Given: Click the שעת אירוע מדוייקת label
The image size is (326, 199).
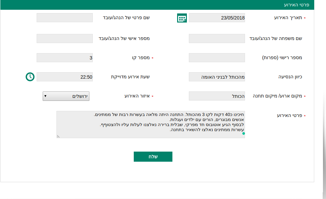Looking at the screenshot, I should pyautogui.click(x=130, y=77).
